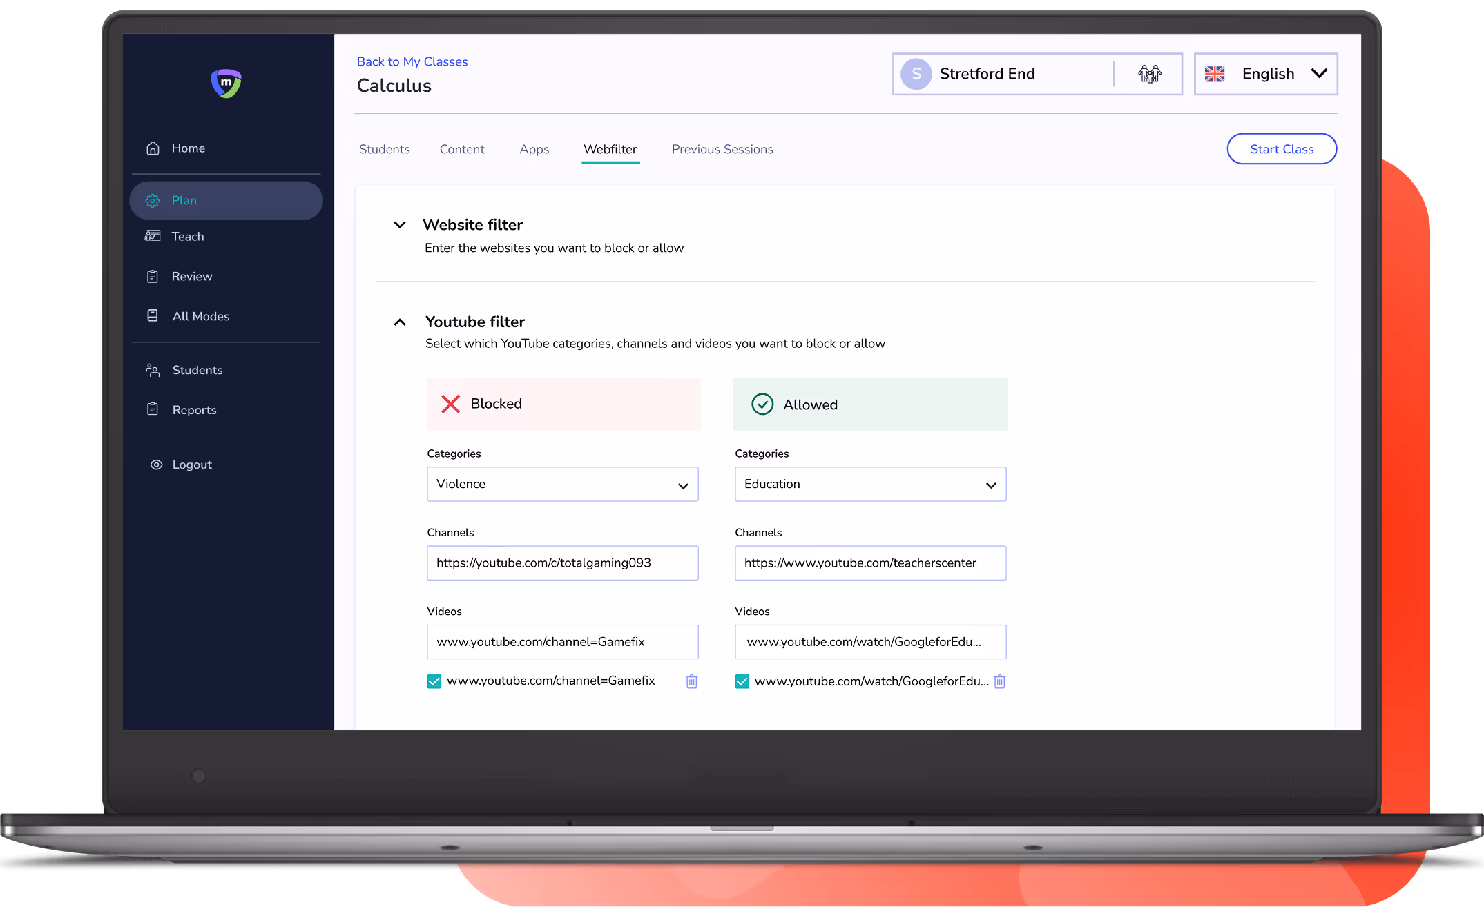The width and height of the screenshot is (1484, 907).
Task: Switch to the Content tab
Action: (462, 149)
